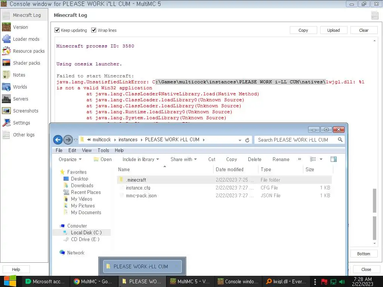The image size is (383, 287).
Task: Open view options dropdown arrow
Action: (x=321, y=159)
